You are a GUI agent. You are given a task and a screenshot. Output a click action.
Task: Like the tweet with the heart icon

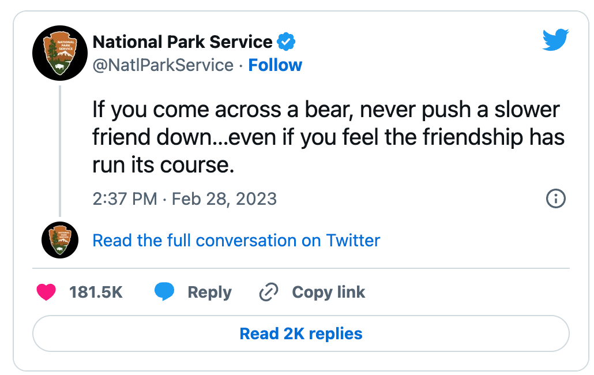click(46, 292)
